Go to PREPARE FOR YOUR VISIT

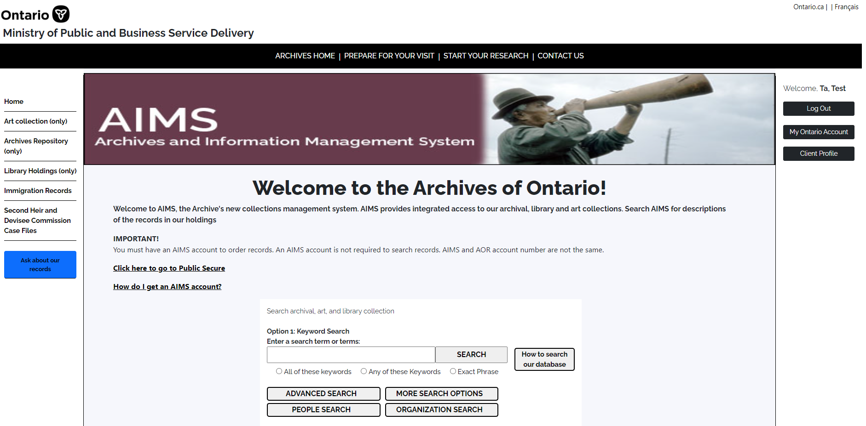pyautogui.click(x=389, y=56)
